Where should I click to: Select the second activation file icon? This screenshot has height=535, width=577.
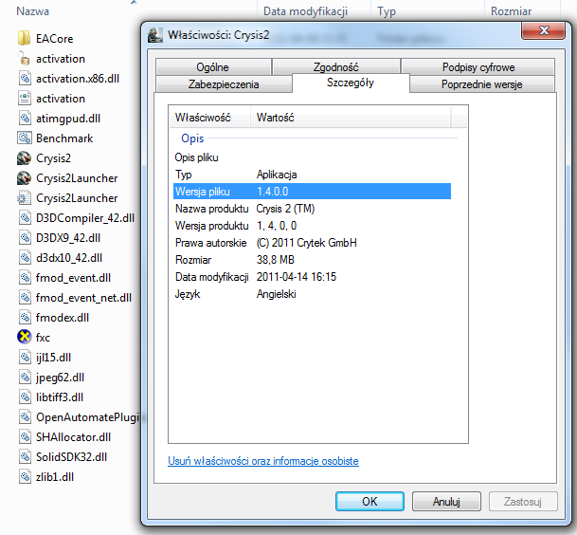24,98
